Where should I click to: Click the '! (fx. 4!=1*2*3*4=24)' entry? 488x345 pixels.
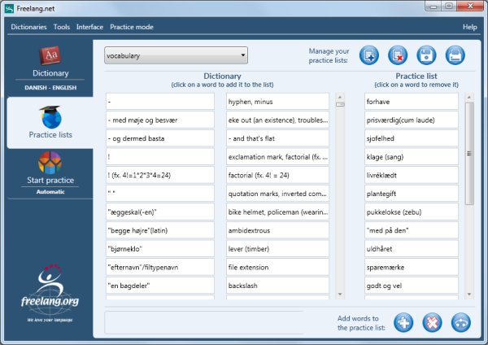pyautogui.click(x=160, y=175)
